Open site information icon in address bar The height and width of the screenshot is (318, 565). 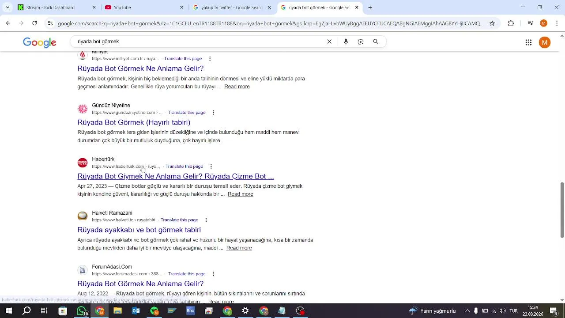coord(50,23)
